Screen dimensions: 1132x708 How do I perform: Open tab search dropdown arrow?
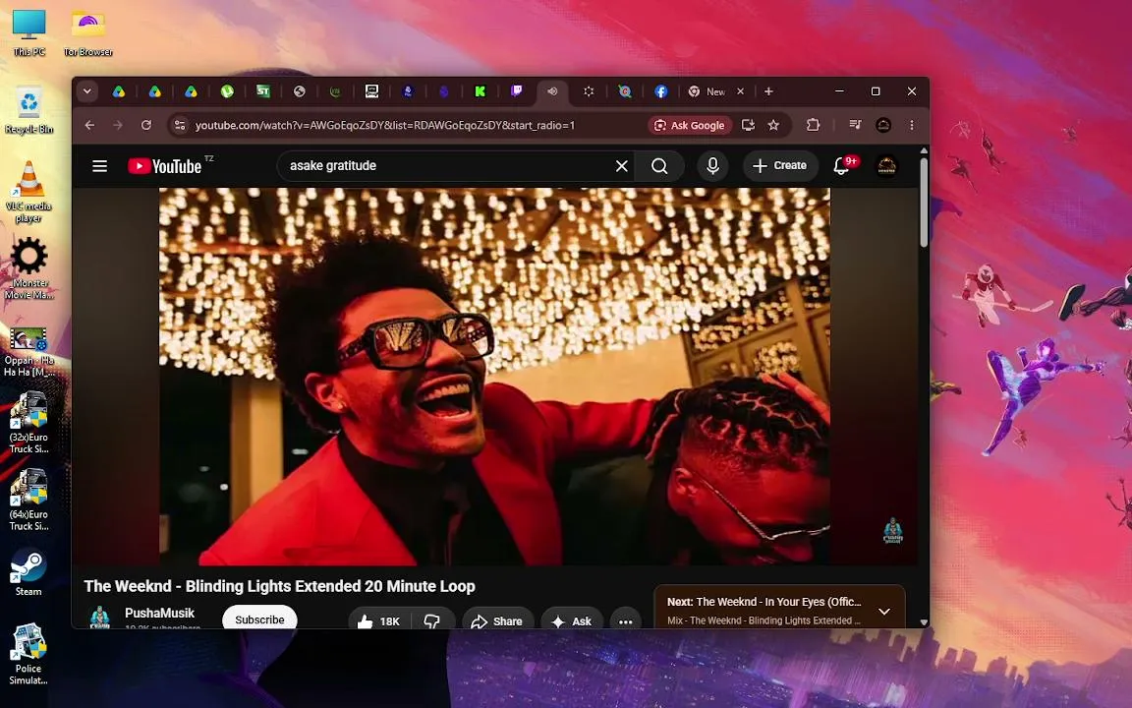pyautogui.click(x=87, y=91)
